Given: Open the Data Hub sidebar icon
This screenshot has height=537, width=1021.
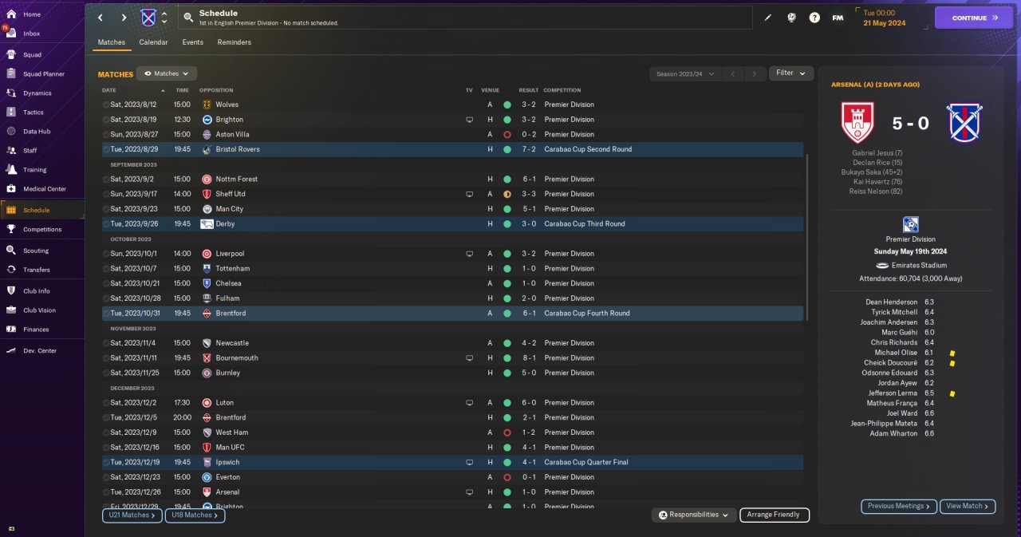Looking at the screenshot, I should (x=11, y=132).
